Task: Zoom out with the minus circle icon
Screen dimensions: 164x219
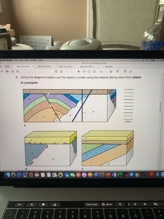Action: pyautogui.click(x=89, y=72)
